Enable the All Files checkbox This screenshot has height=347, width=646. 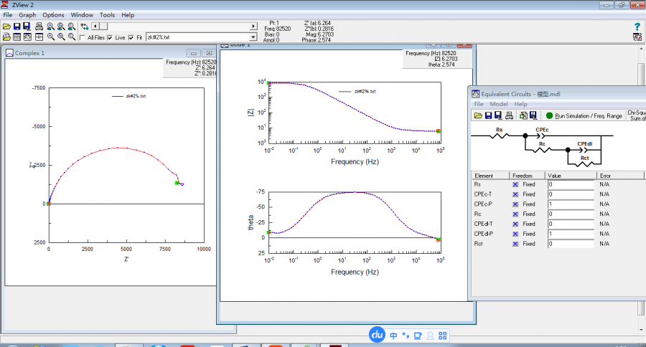click(x=83, y=37)
